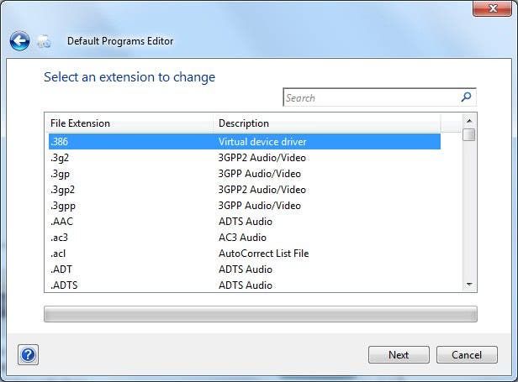Click the AutoCorrect List File description
The width and height of the screenshot is (518, 382).
(x=264, y=254)
